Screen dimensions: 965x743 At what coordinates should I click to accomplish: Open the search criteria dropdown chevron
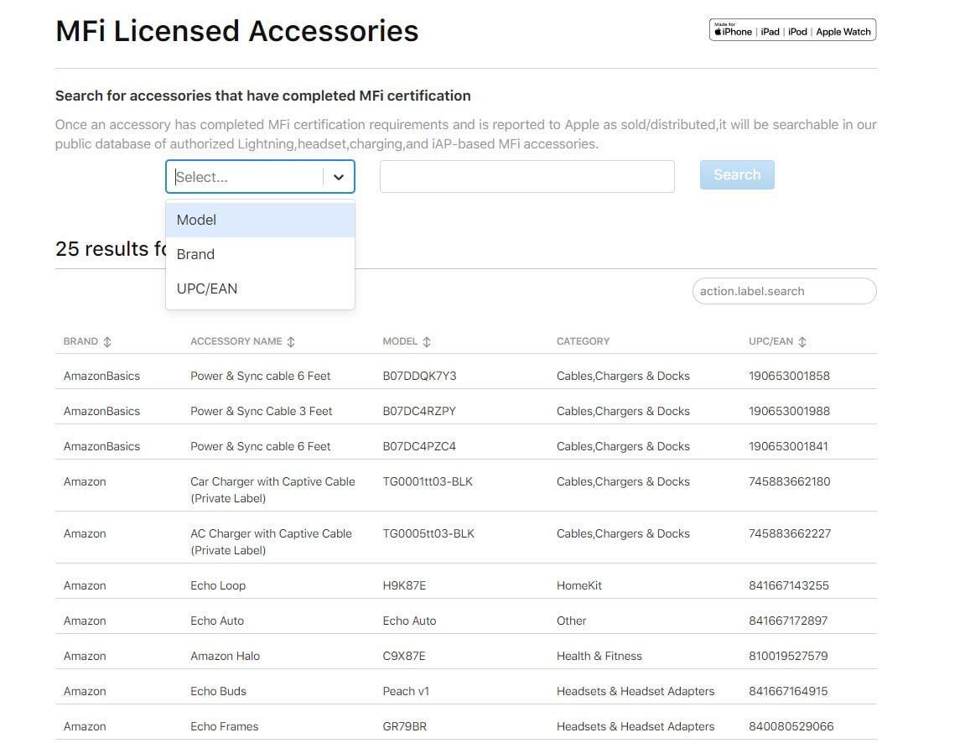coord(339,176)
